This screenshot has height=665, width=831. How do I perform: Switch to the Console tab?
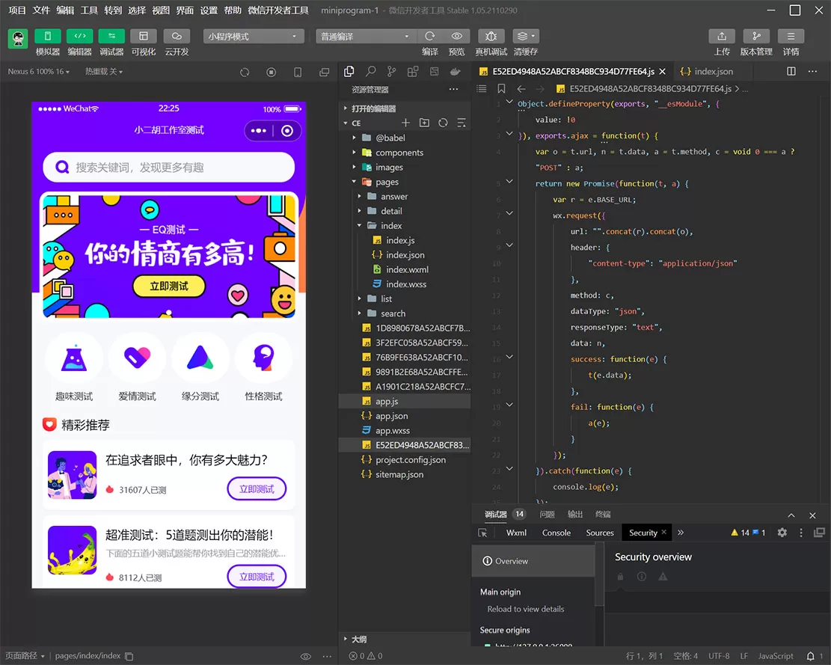tap(556, 533)
